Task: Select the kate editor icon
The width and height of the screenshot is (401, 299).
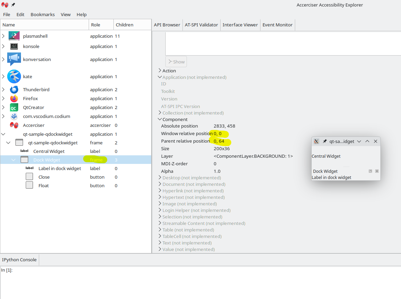Action: 14,76
